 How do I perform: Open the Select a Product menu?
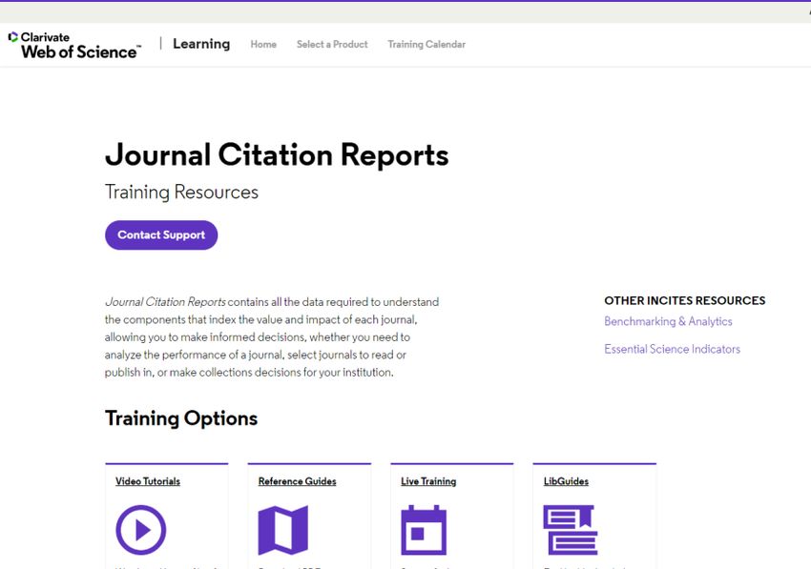click(332, 45)
